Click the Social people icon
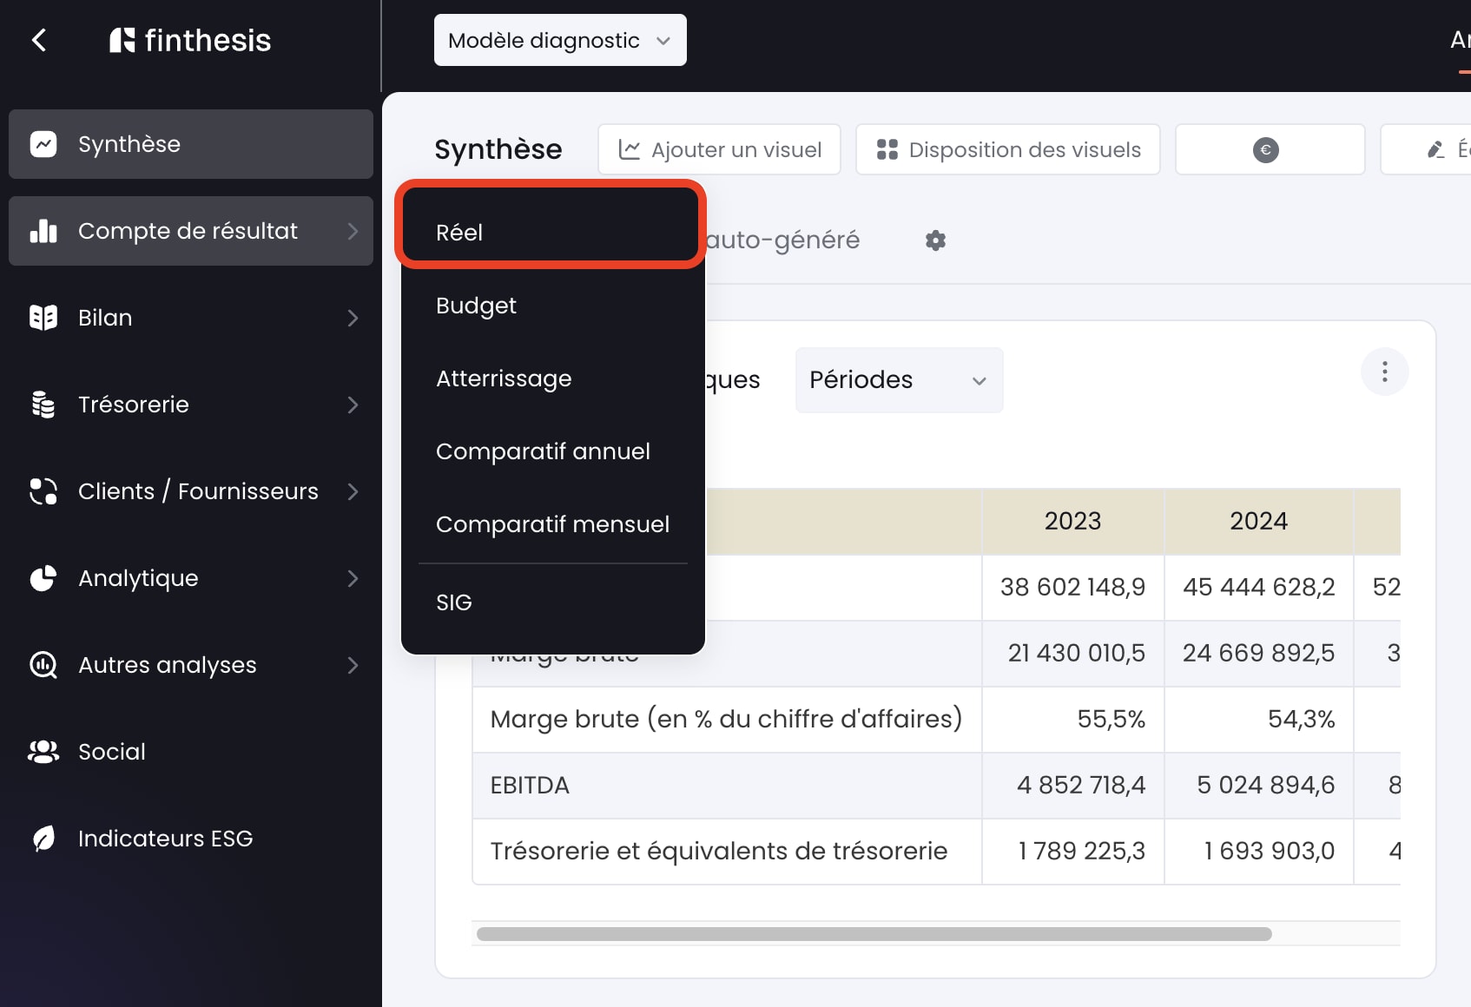This screenshot has height=1007, width=1471. point(43,752)
